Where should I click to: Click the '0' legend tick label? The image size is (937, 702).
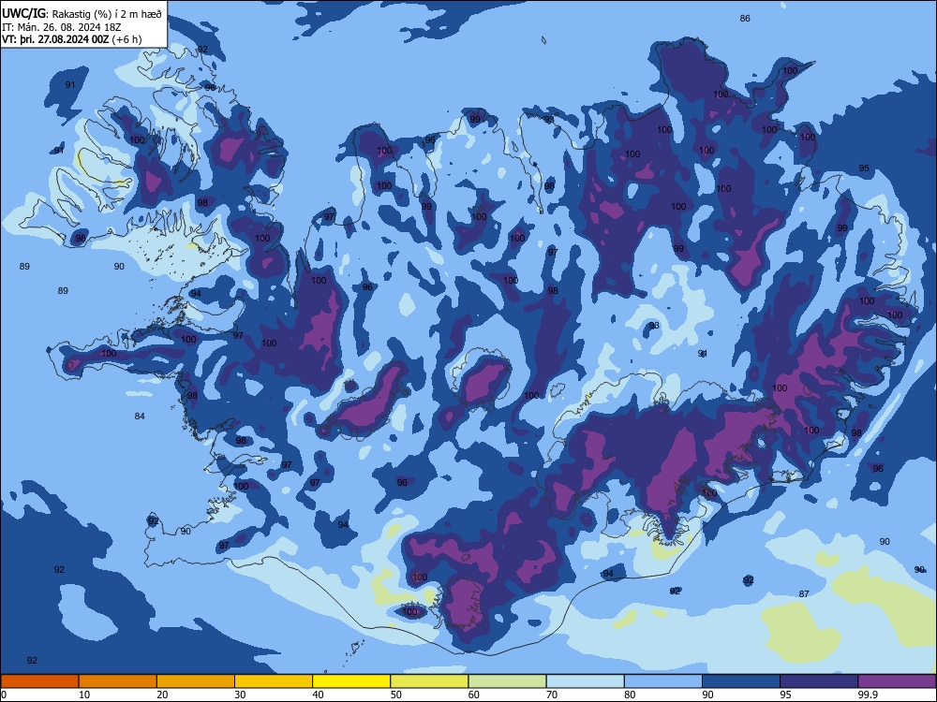click(x=3, y=695)
